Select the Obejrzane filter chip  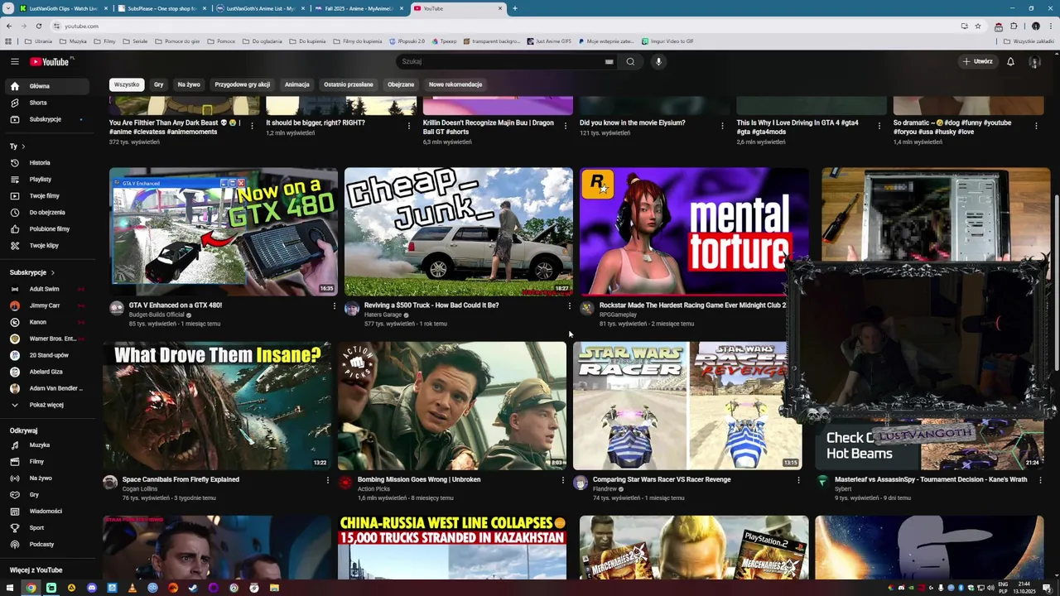coord(401,84)
